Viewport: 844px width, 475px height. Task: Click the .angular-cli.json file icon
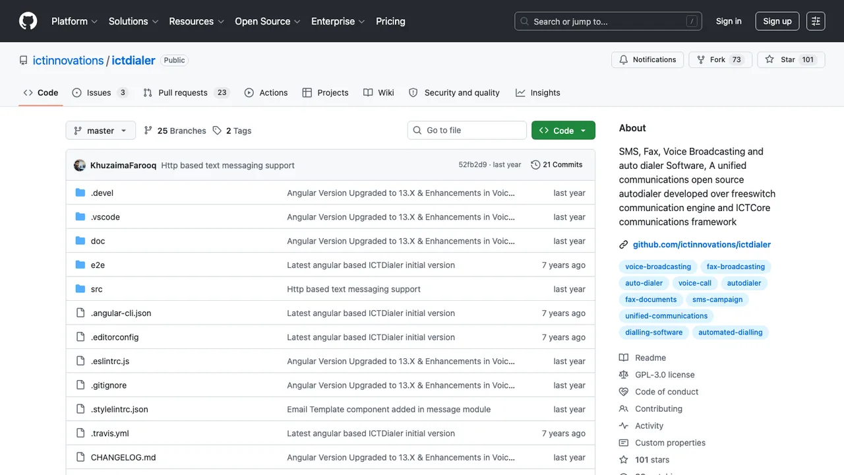click(x=80, y=313)
